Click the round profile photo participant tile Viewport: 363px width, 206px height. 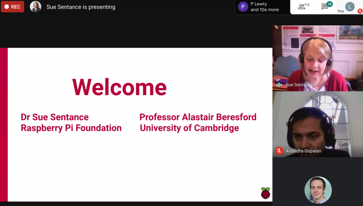(318, 190)
